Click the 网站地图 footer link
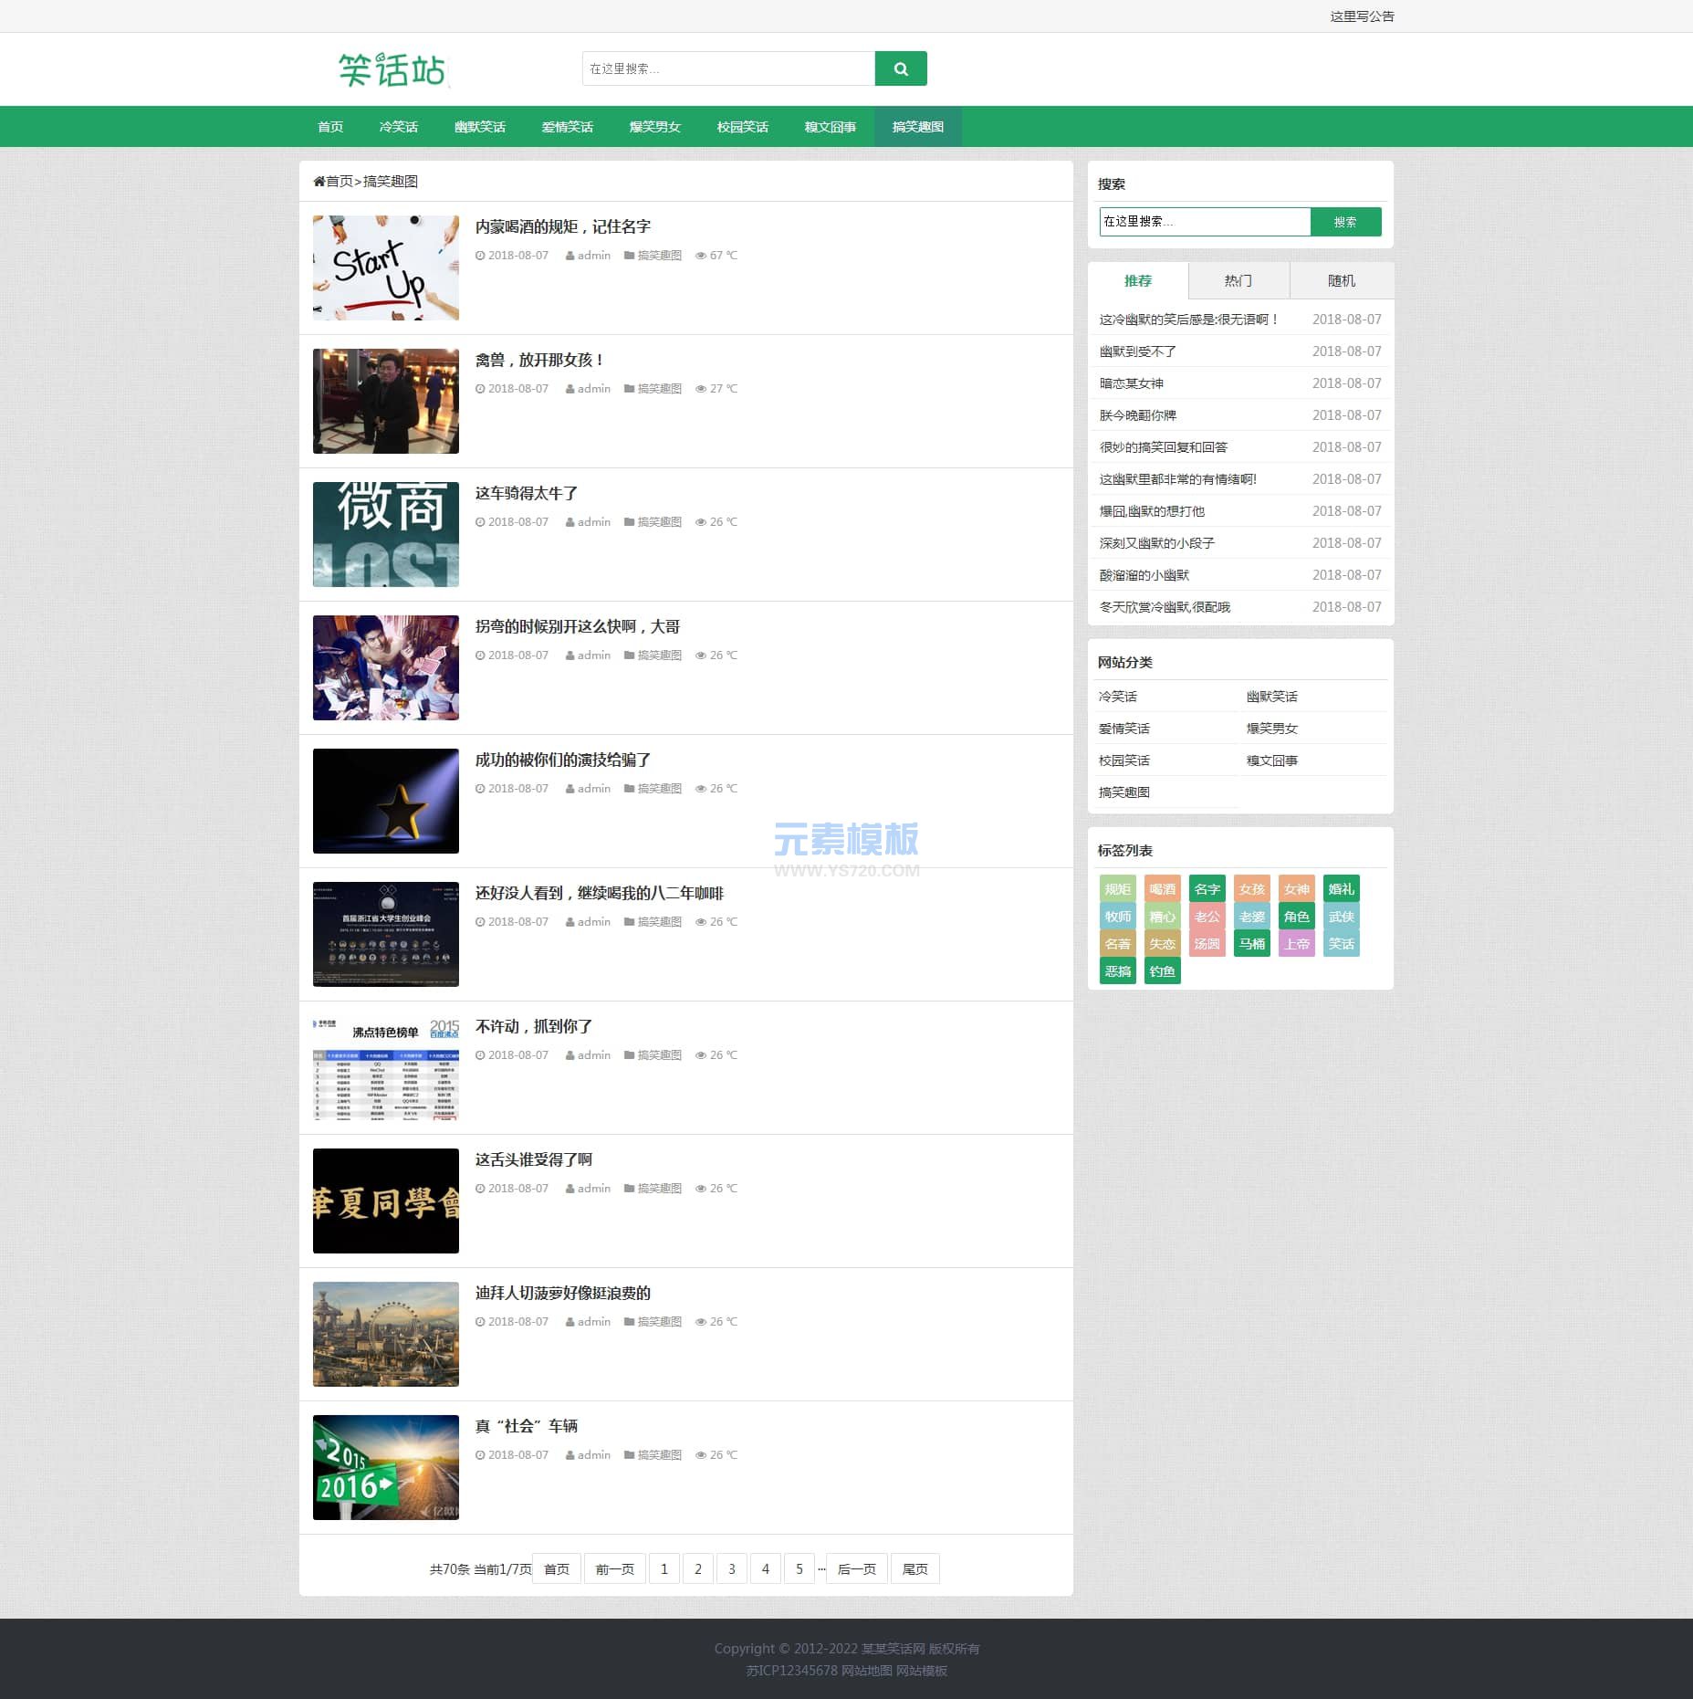 coord(867,1671)
